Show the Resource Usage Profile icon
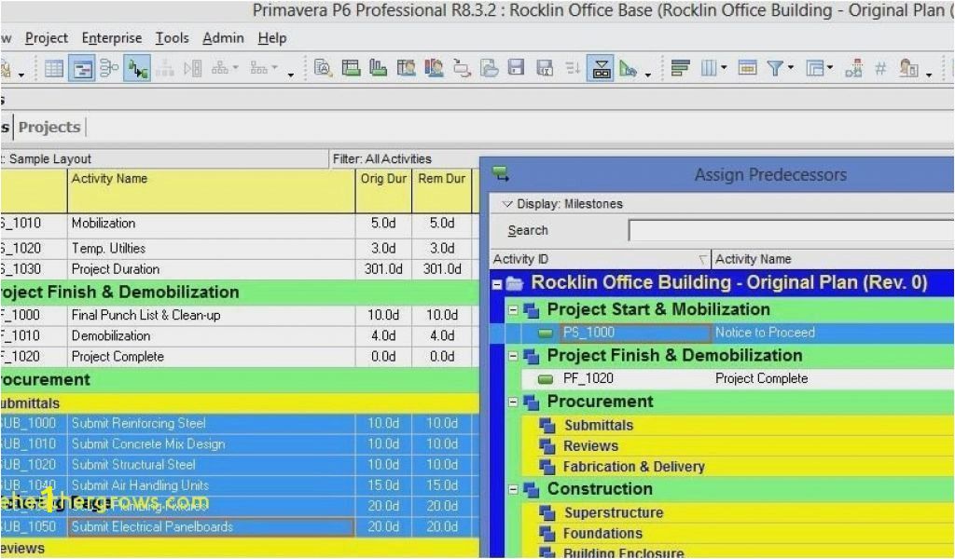Screen dimensions: 955x559 434,68
